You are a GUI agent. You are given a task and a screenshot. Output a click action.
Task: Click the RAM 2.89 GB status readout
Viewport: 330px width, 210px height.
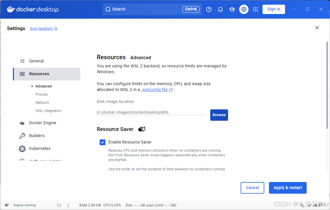click(x=90, y=205)
